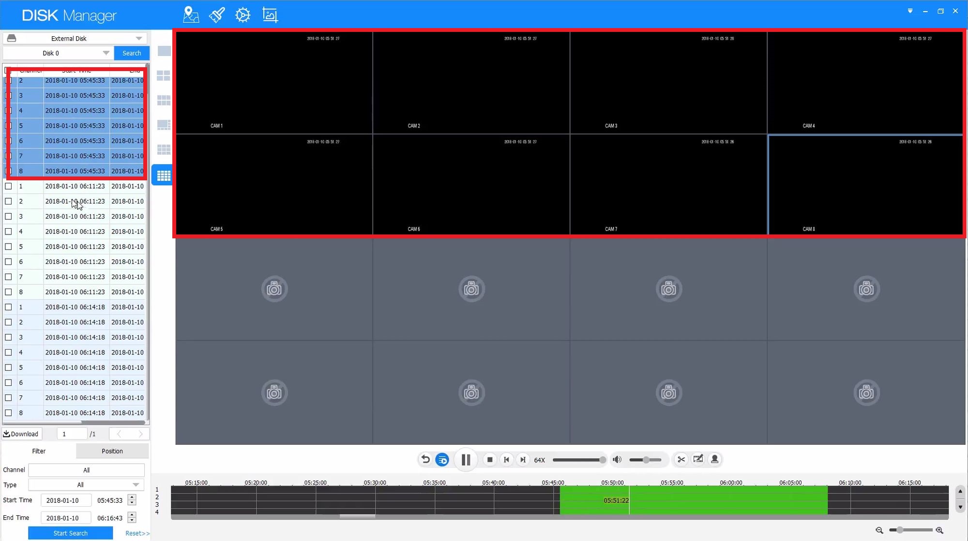Click the map location icon in header
Viewport: 968px width, 541px height.
point(191,15)
